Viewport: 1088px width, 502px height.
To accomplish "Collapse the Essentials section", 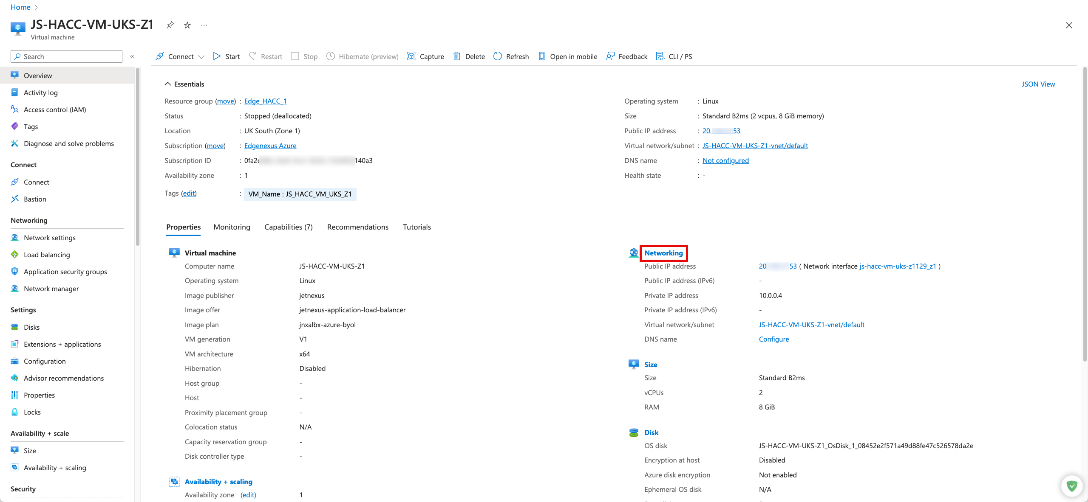I will coord(167,84).
